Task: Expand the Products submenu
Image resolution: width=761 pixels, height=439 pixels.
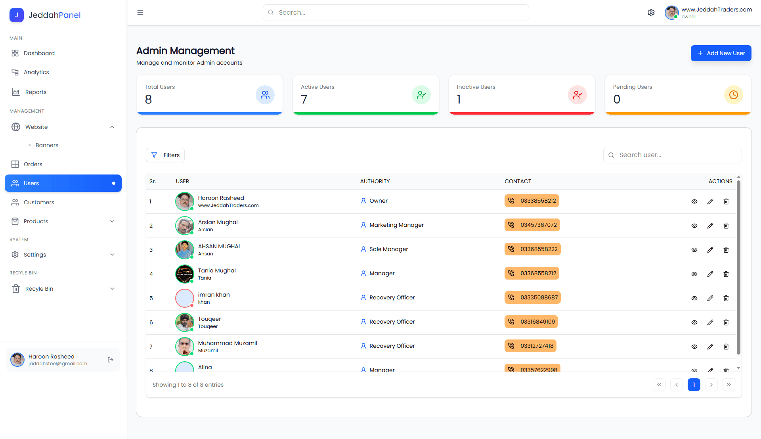Action: point(63,221)
